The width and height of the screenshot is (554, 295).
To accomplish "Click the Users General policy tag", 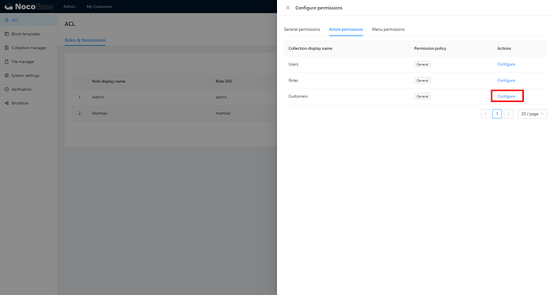I will [x=422, y=64].
